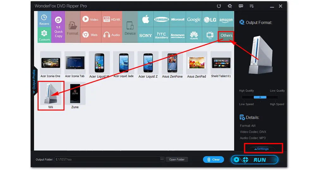The image size is (316, 170).
Task: Pick the Acer Liquid Jade profile
Action: pos(124,65)
